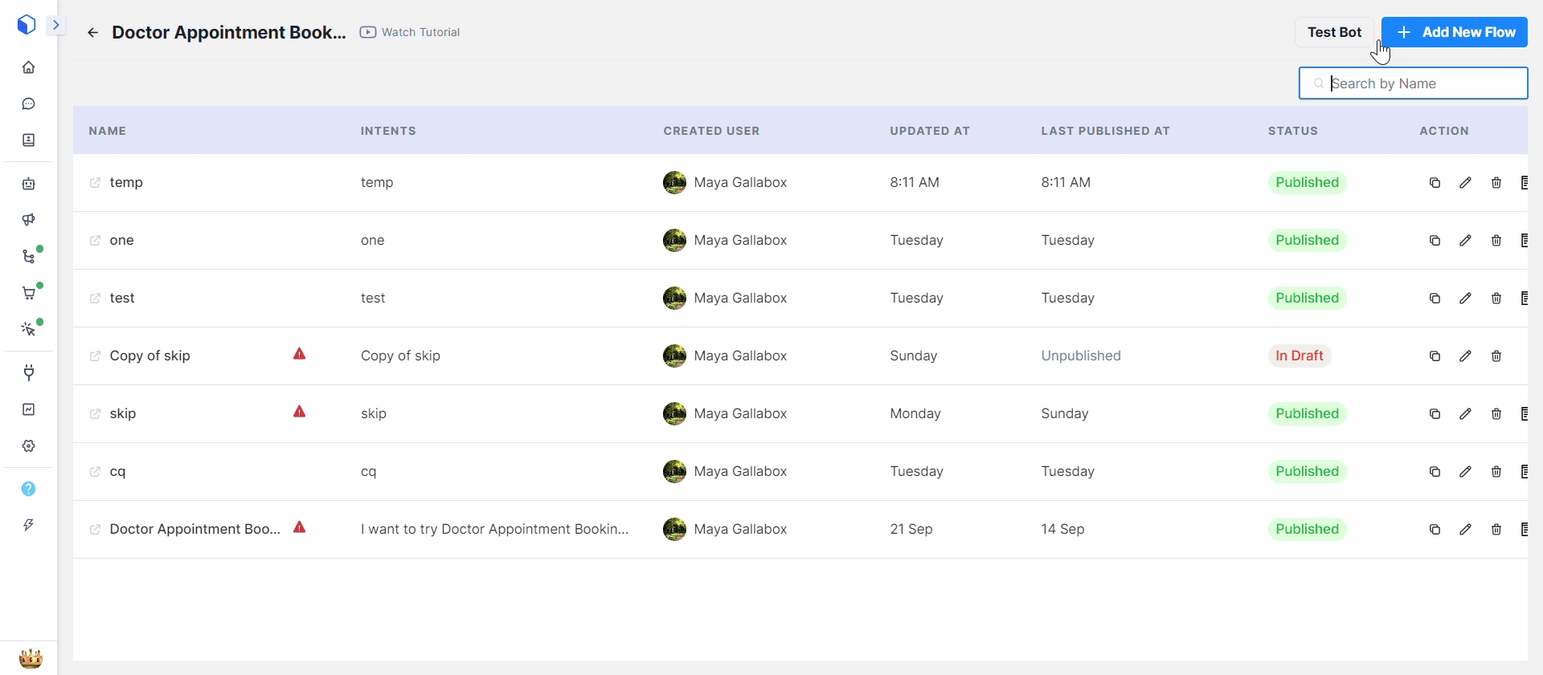
Task: Open the help question mark icon
Action: pyautogui.click(x=29, y=489)
